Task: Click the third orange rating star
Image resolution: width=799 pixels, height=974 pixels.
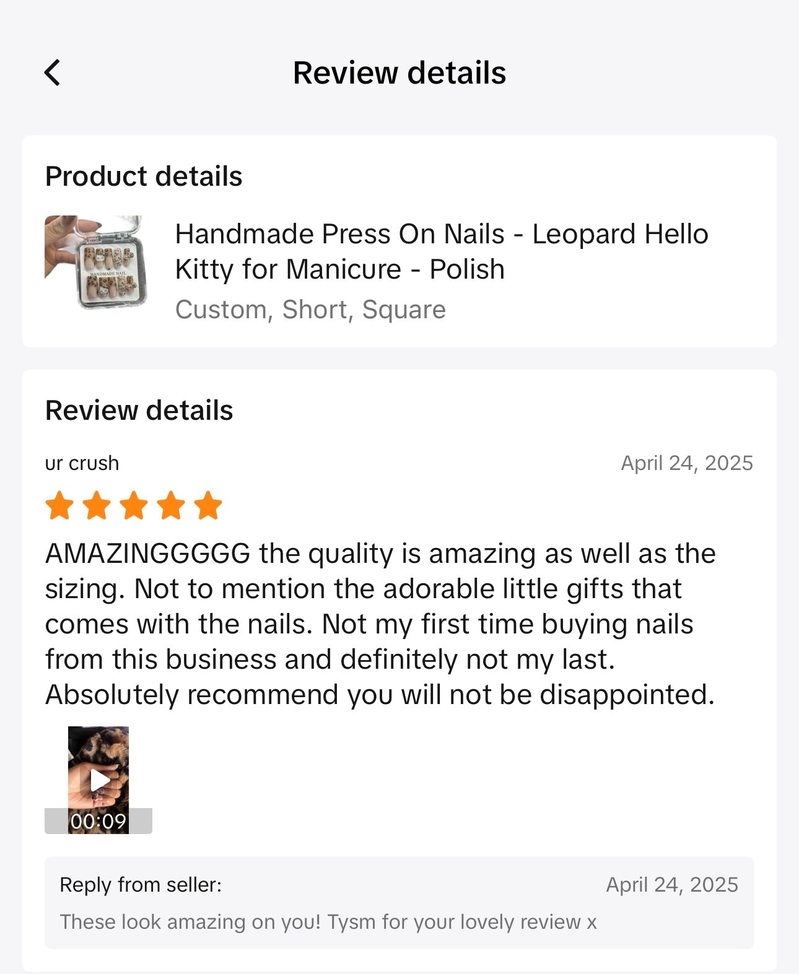Action: pyautogui.click(x=134, y=506)
